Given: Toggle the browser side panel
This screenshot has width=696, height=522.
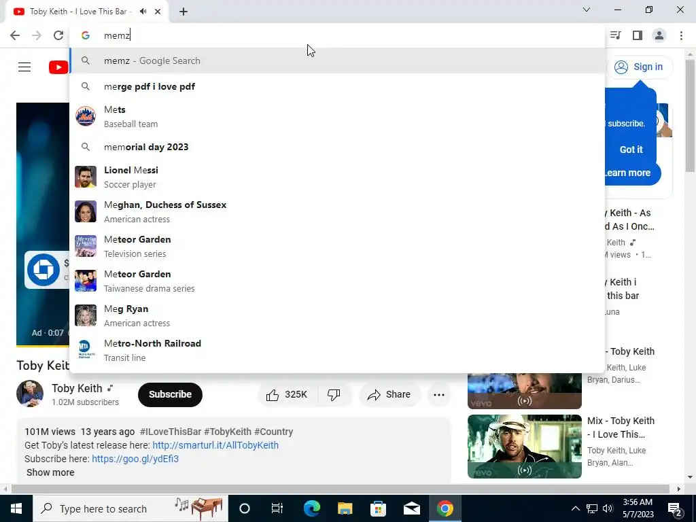Looking at the screenshot, I should click(x=638, y=35).
